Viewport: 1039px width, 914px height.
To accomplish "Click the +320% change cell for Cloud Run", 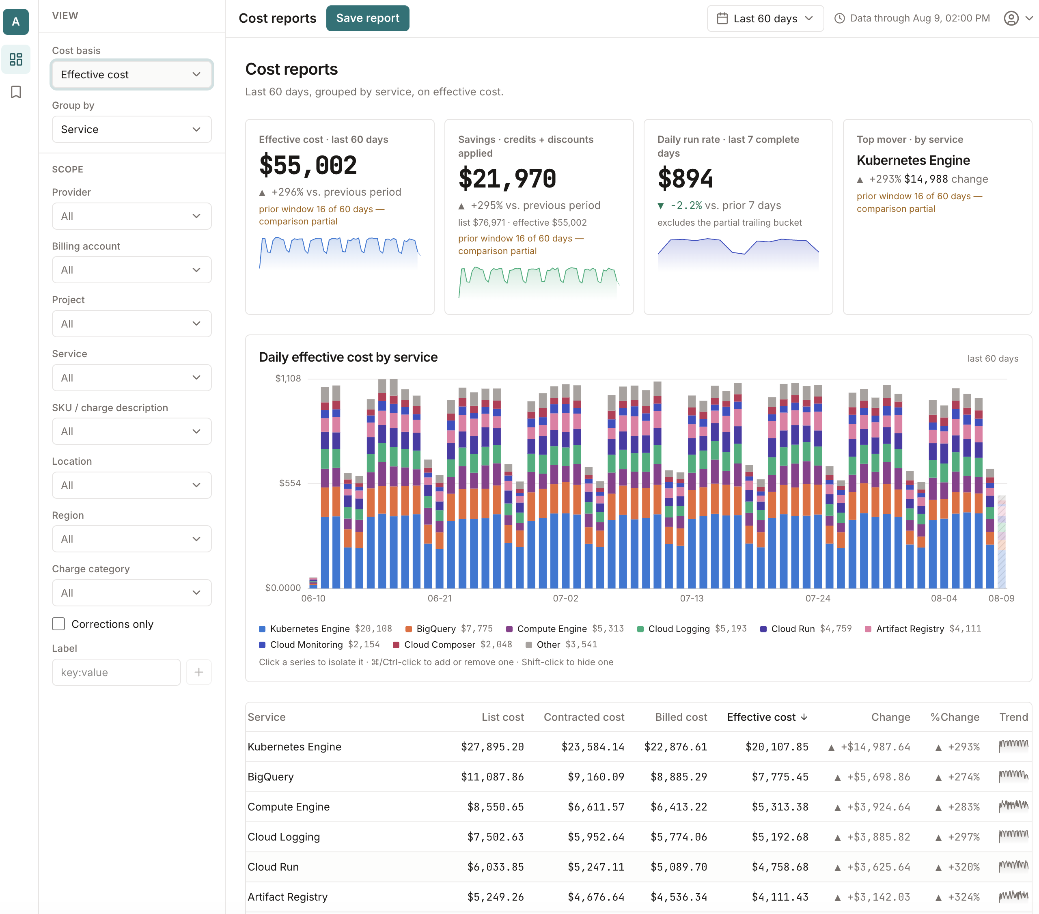I will click(958, 866).
